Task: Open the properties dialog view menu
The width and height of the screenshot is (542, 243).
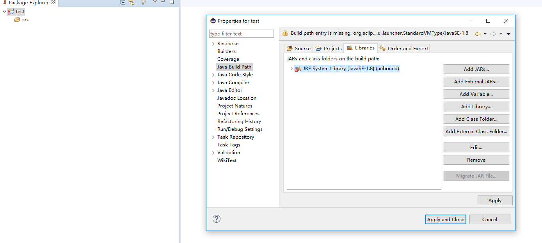Action: click(508, 34)
